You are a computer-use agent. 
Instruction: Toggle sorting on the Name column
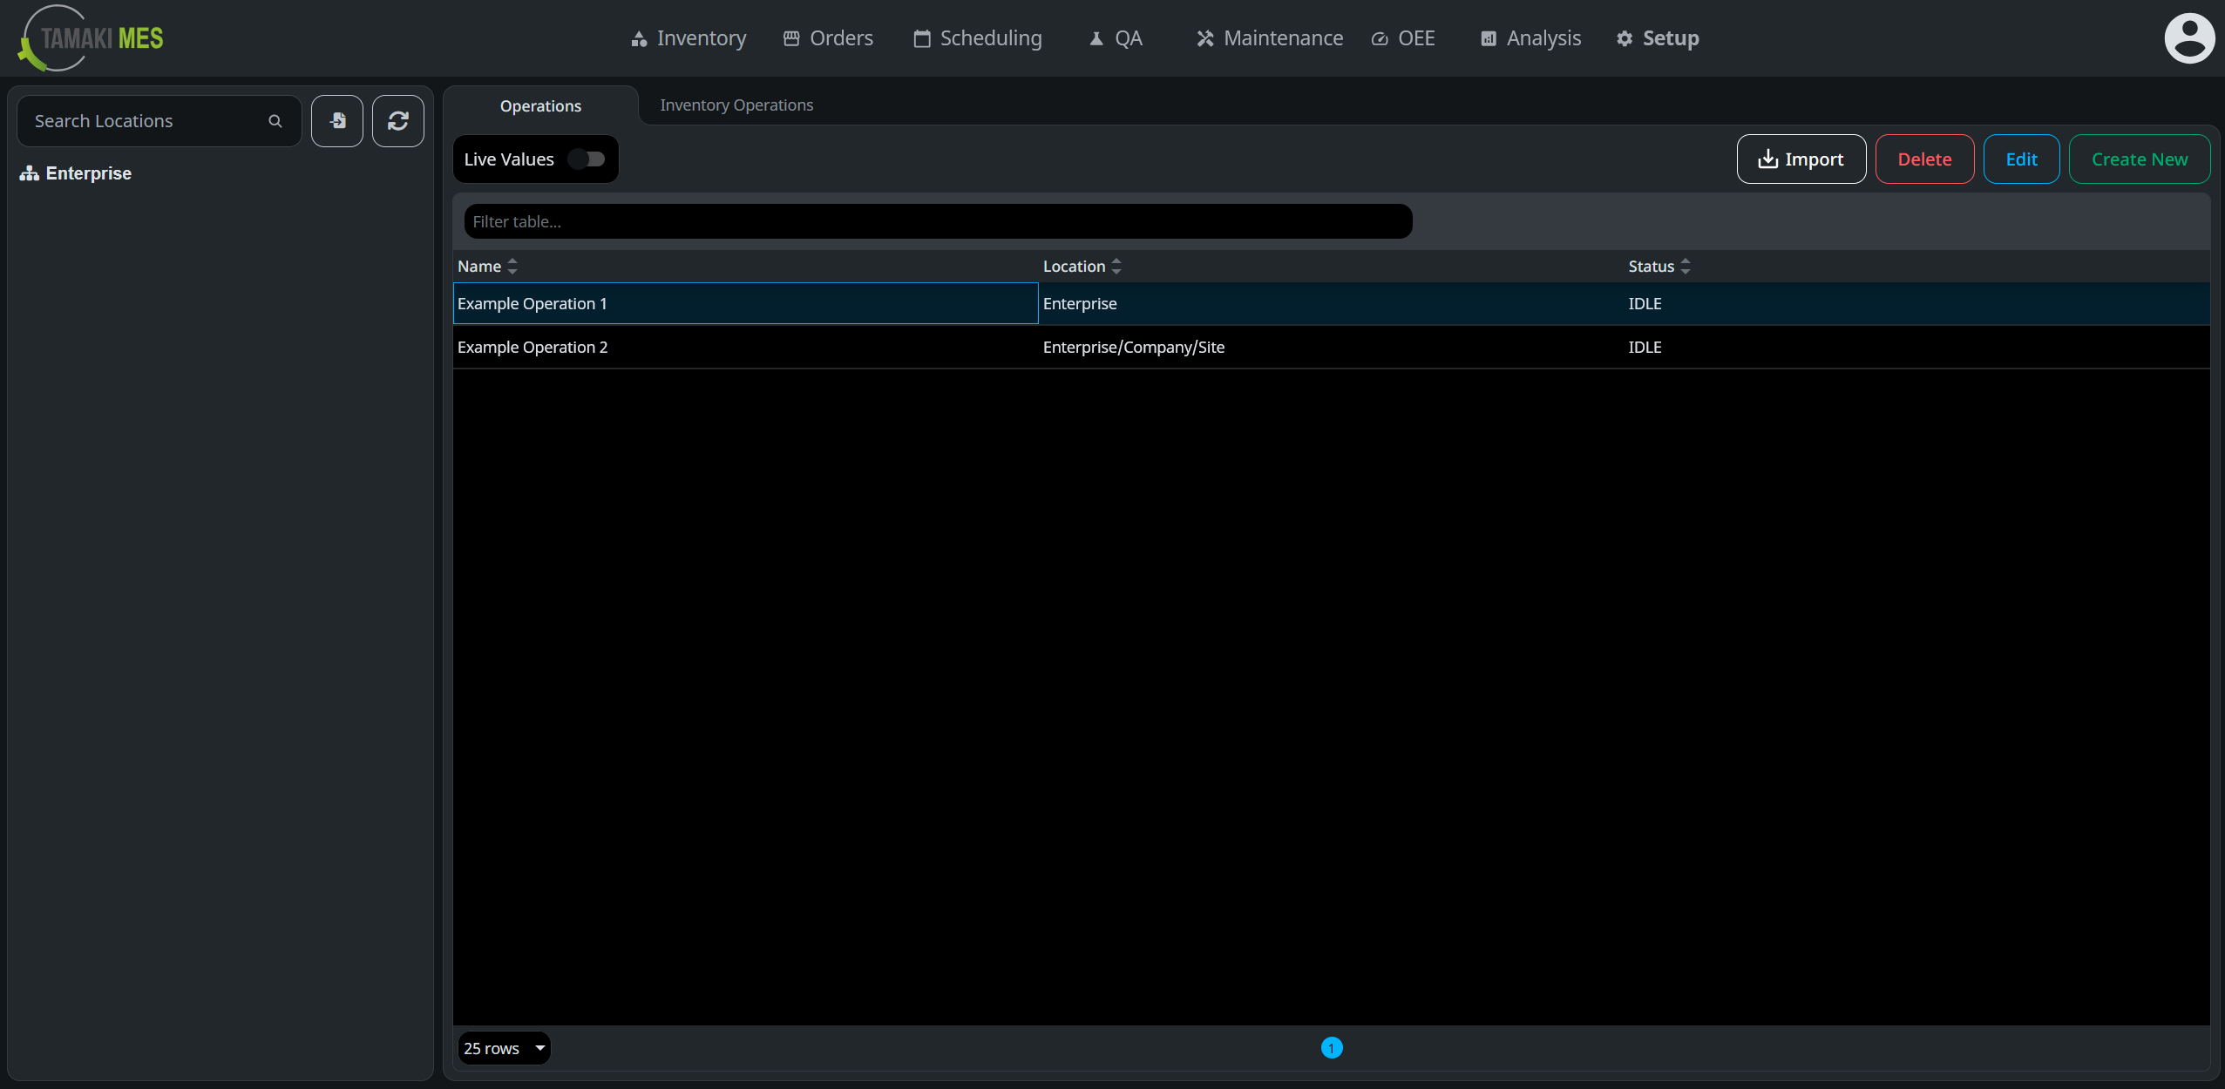tap(512, 266)
